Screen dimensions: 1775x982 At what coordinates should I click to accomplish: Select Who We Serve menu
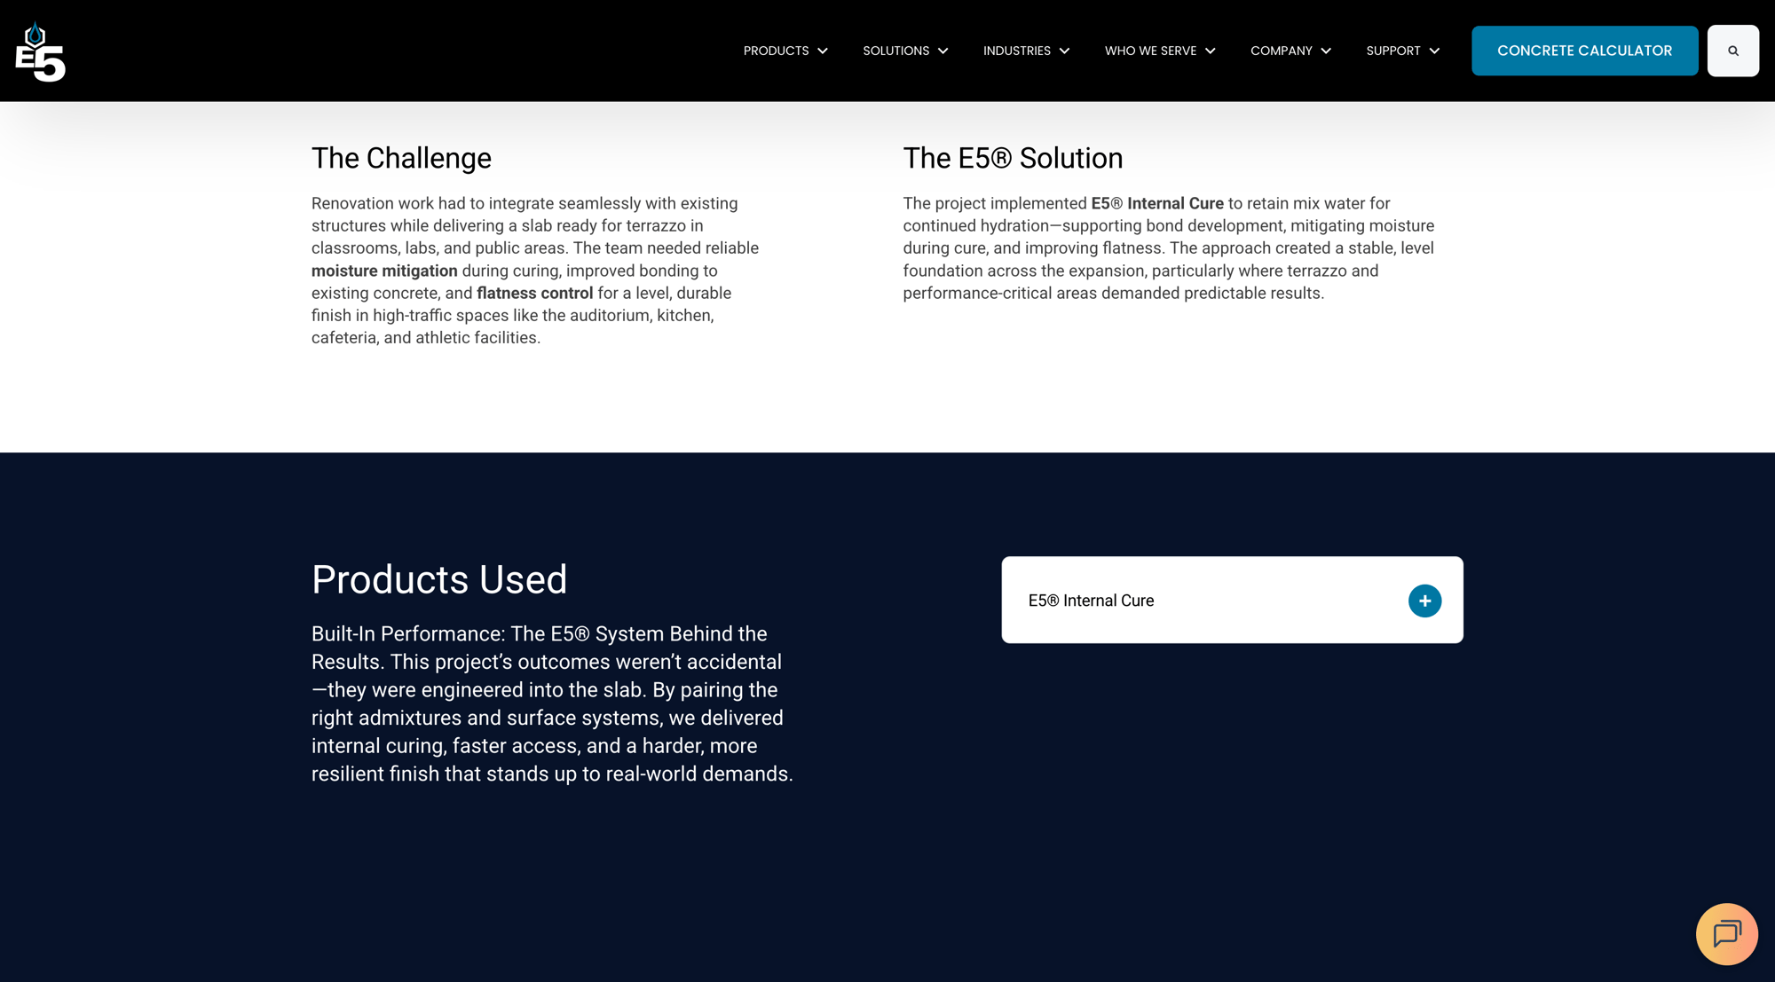(1150, 51)
